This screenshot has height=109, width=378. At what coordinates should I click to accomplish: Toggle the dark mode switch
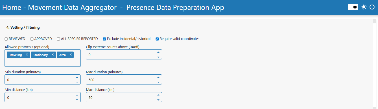(353, 7)
